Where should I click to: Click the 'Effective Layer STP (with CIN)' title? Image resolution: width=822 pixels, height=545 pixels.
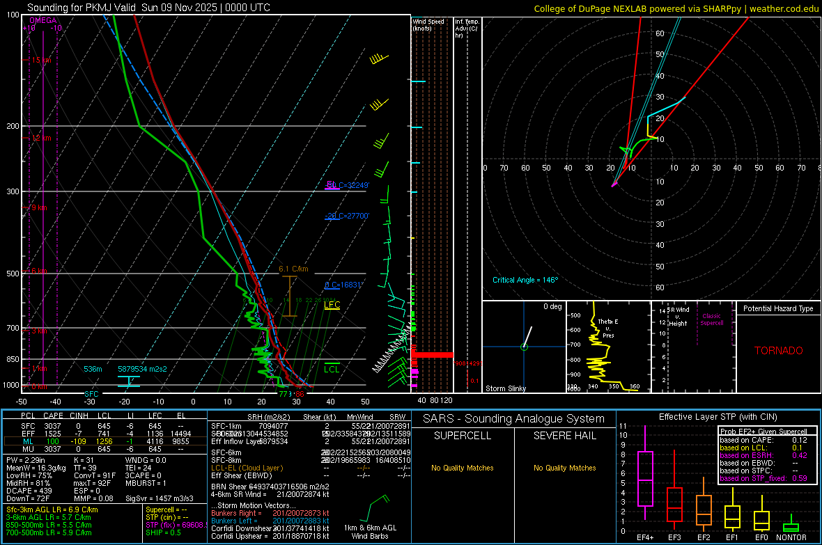(x=718, y=417)
